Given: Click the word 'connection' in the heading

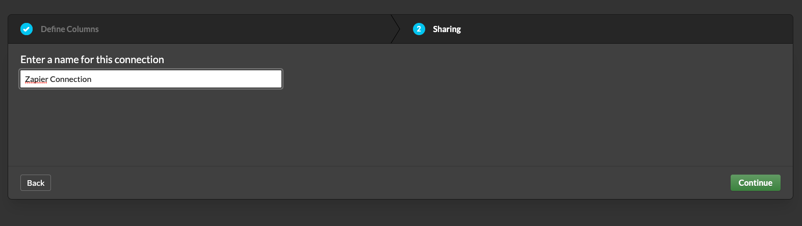Looking at the screenshot, I should click(x=140, y=60).
